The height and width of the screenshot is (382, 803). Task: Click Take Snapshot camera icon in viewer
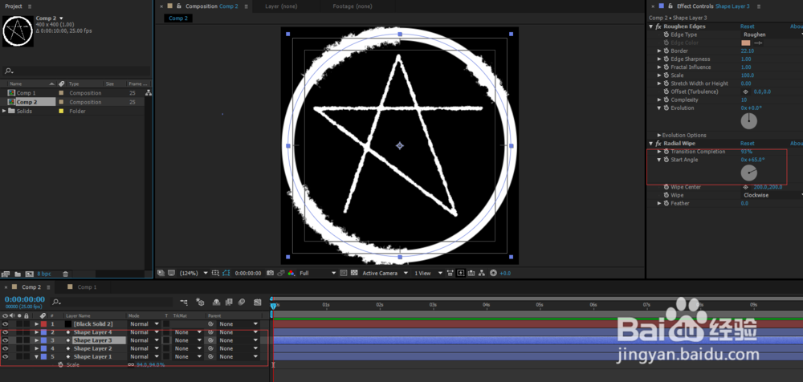pyautogui.click(x=271, y=274)
